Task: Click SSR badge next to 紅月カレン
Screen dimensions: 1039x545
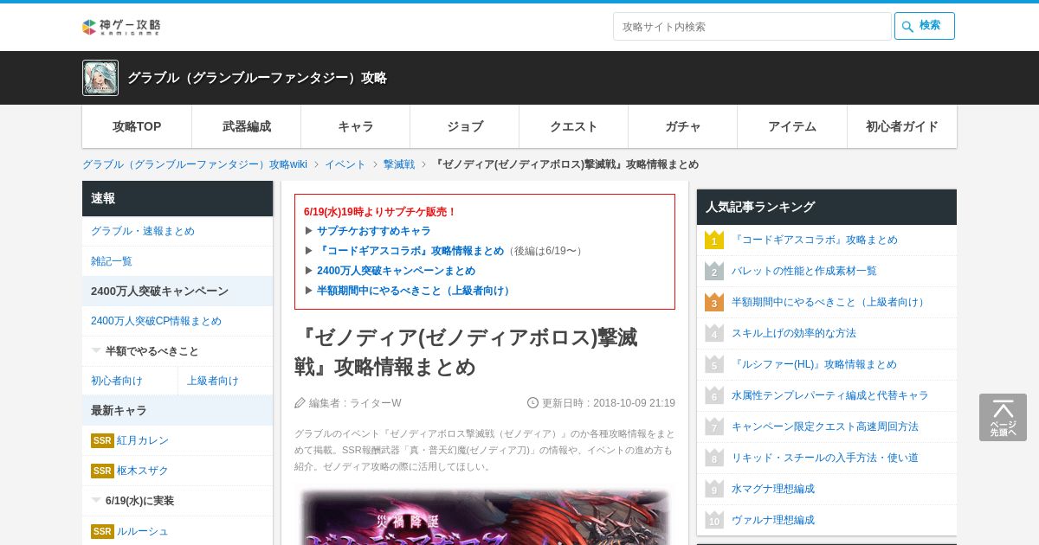Action: click(102, 440)
